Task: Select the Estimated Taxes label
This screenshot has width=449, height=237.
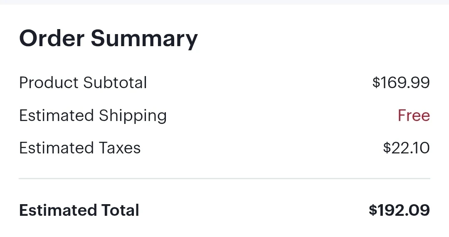Action: (x=80, y=148)
